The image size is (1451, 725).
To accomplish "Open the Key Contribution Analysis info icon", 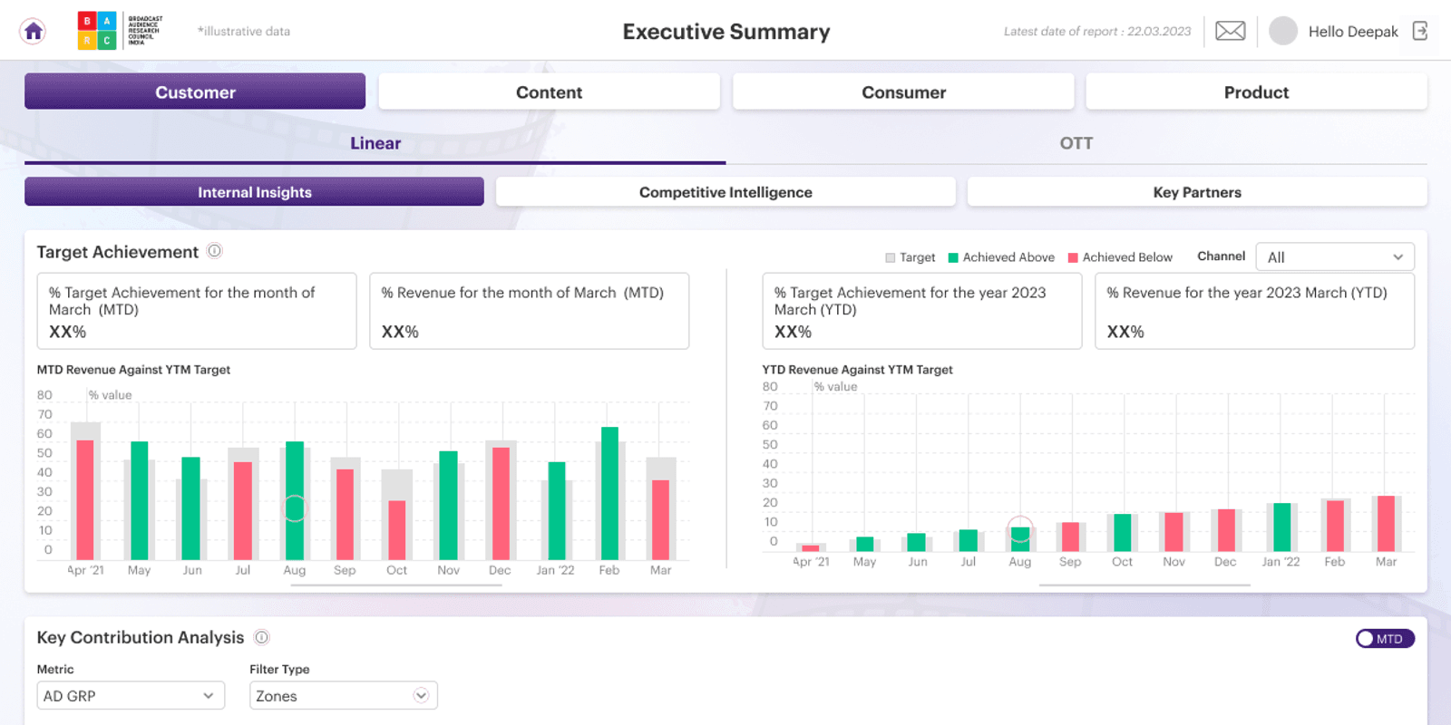I will (x=262, y=637).
